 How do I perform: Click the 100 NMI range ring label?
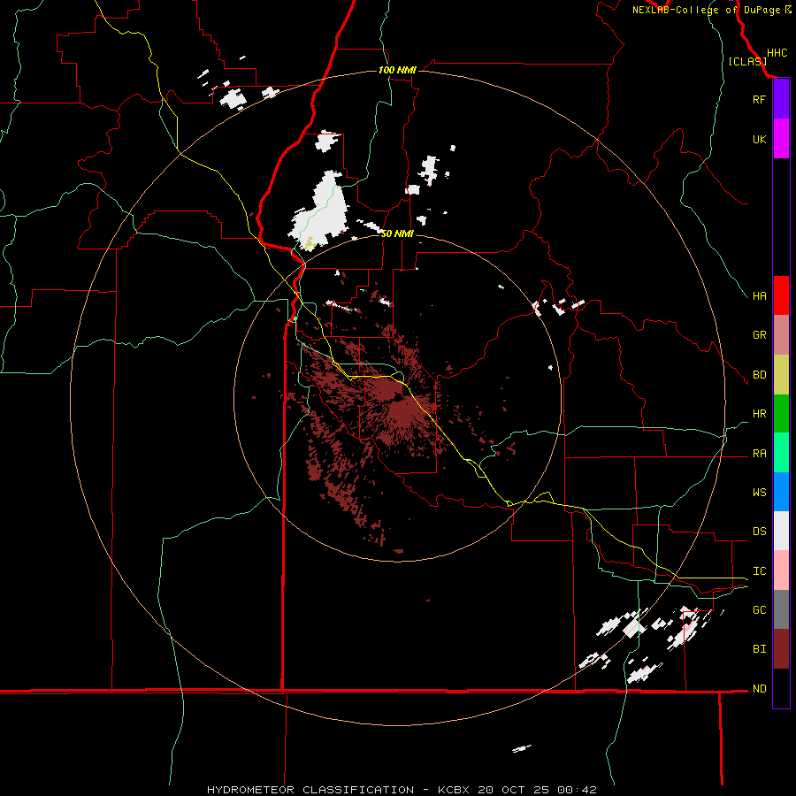[x=397, y=70]
